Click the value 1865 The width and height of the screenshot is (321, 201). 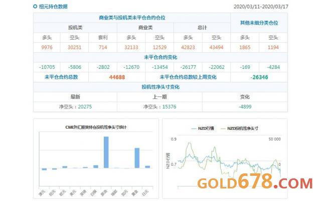245,47
